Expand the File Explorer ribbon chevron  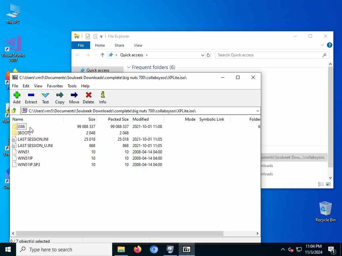pyautogui.click(x=322, y=45)
